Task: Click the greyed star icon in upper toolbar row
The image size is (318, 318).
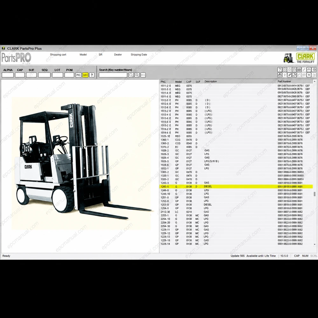Action: pyautogui.click(x=289, y=70)
